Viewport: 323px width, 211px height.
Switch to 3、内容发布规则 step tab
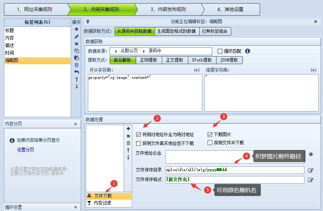pyautogui.click(x=168, y=10)
